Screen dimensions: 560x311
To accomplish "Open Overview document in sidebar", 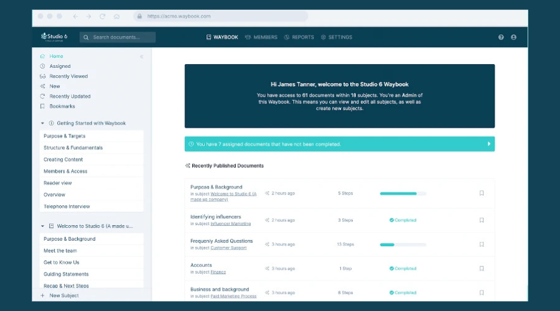I will point(91,195).
